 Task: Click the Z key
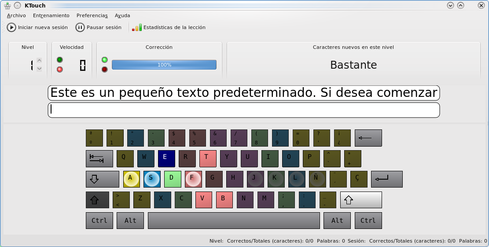[142, 200]
